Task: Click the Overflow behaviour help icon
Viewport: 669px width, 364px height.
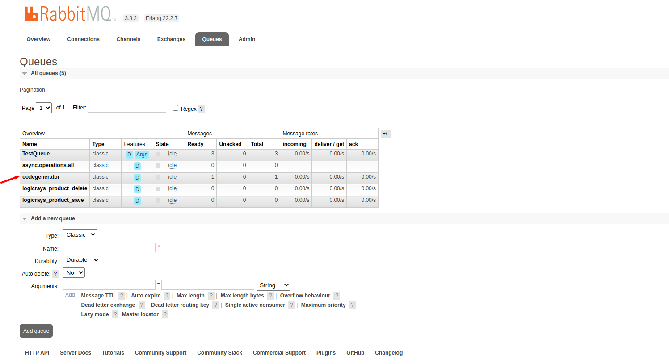Action: point(337,296)
